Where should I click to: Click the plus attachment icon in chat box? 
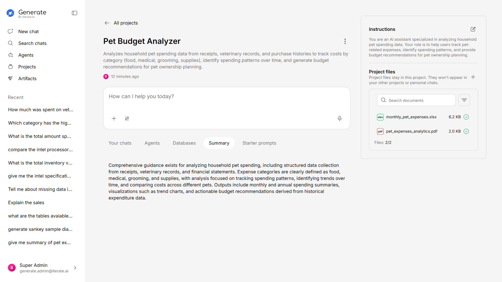click(114, 119)
